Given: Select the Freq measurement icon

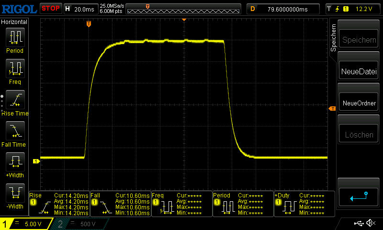Looking at the screenshot, I should coord(14,69).
